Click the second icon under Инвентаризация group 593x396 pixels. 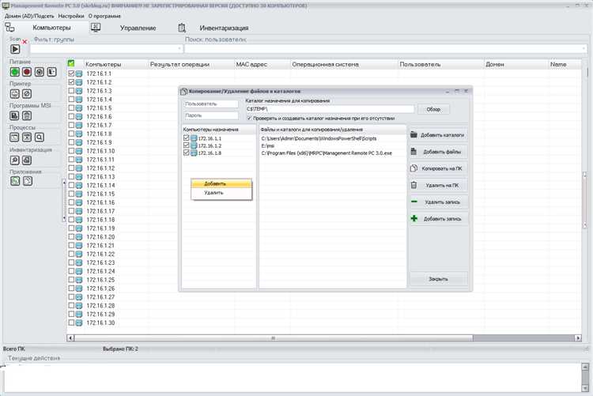pos(26,160)
